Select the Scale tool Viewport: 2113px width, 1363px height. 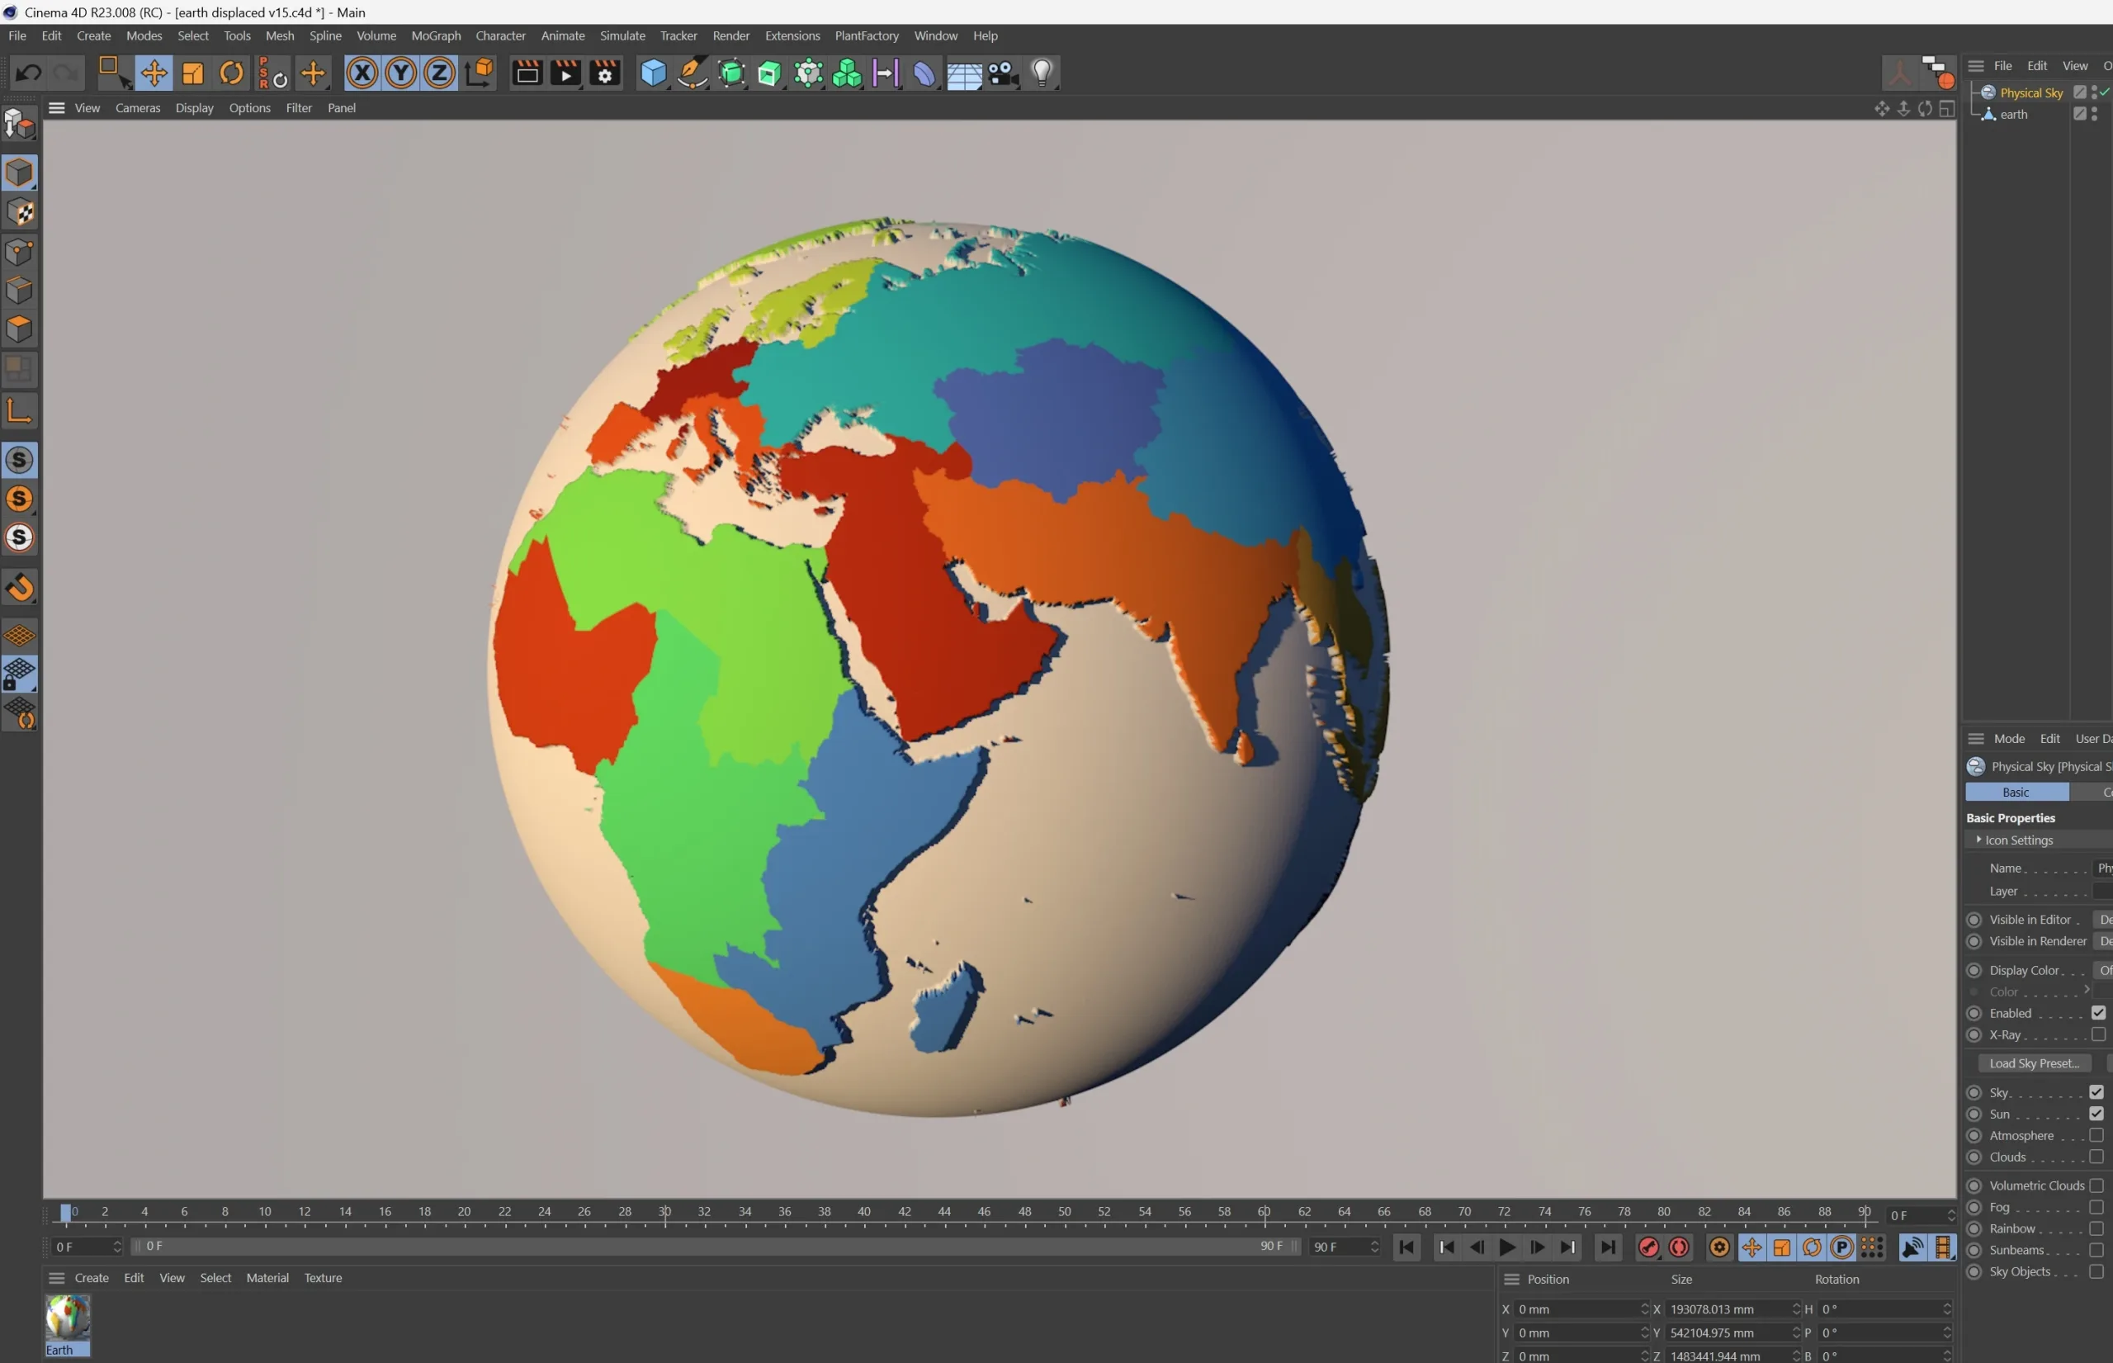(192, 73)
